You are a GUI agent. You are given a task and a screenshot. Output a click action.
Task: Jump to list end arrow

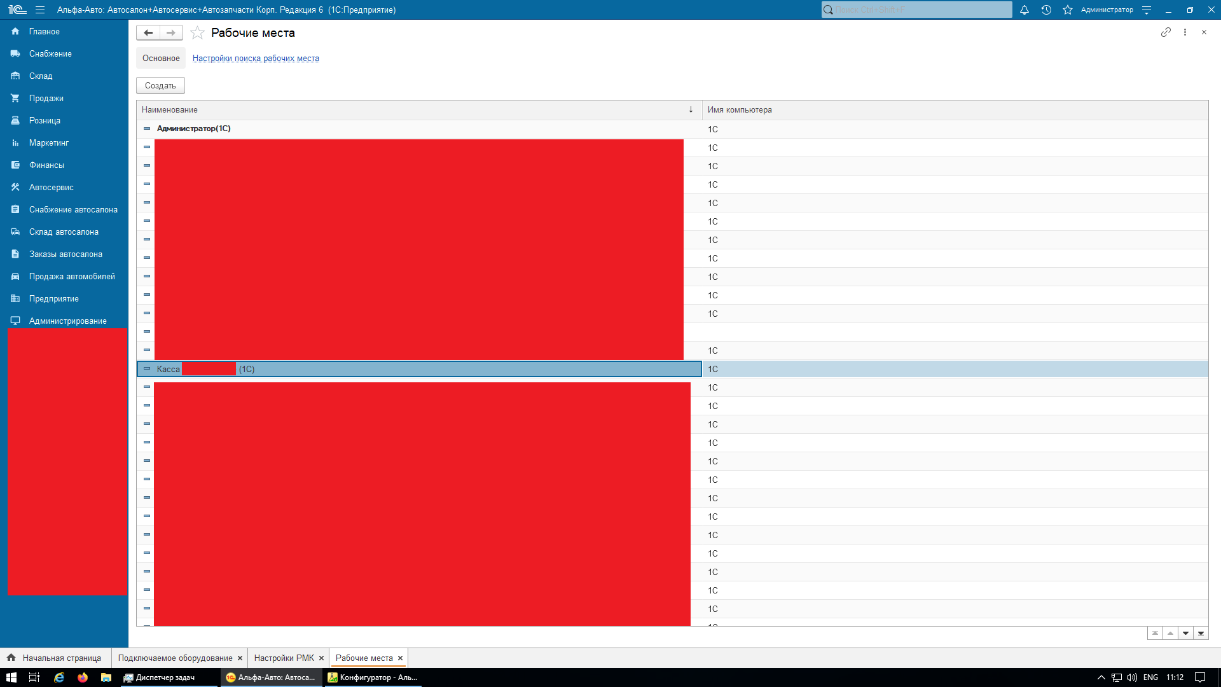pos(1201,633)
